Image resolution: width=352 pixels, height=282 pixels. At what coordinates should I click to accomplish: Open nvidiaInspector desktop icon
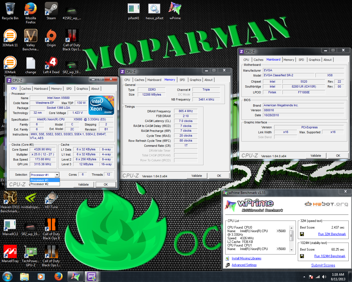click(31, 200)
